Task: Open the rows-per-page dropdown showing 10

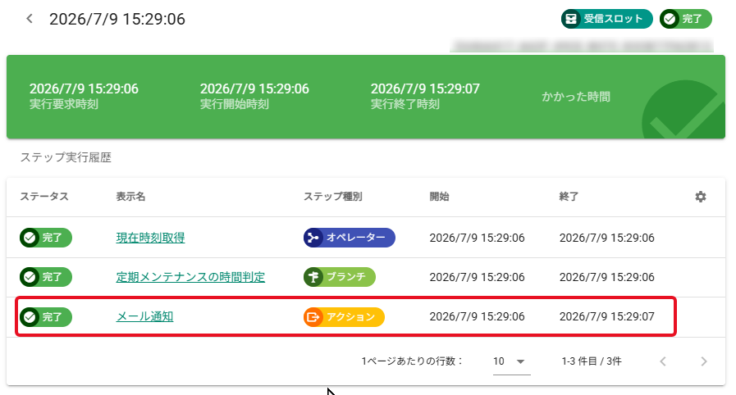Action: click(511, 361)
